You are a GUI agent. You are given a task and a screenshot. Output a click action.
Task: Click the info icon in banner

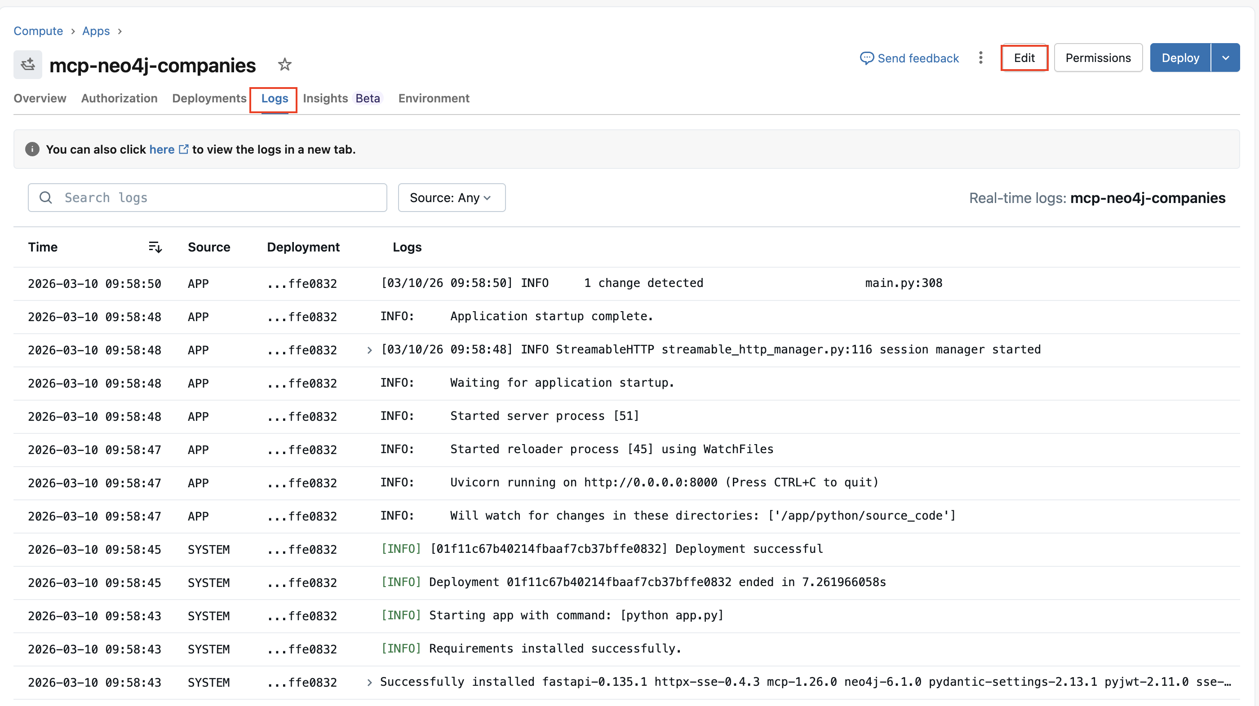point(32,150)
